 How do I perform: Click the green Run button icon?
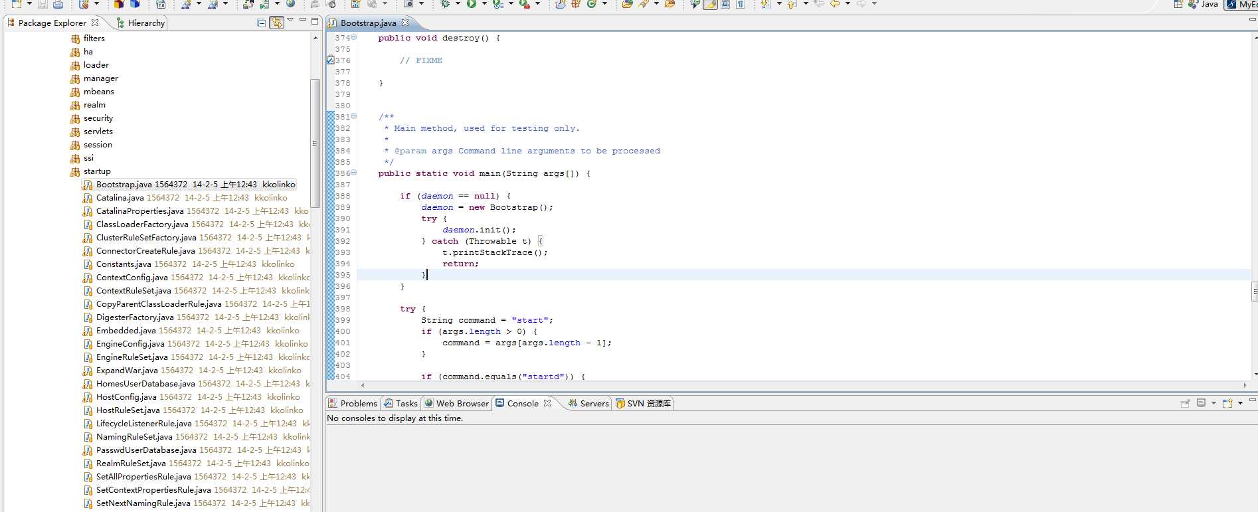(x=471, y=4)
